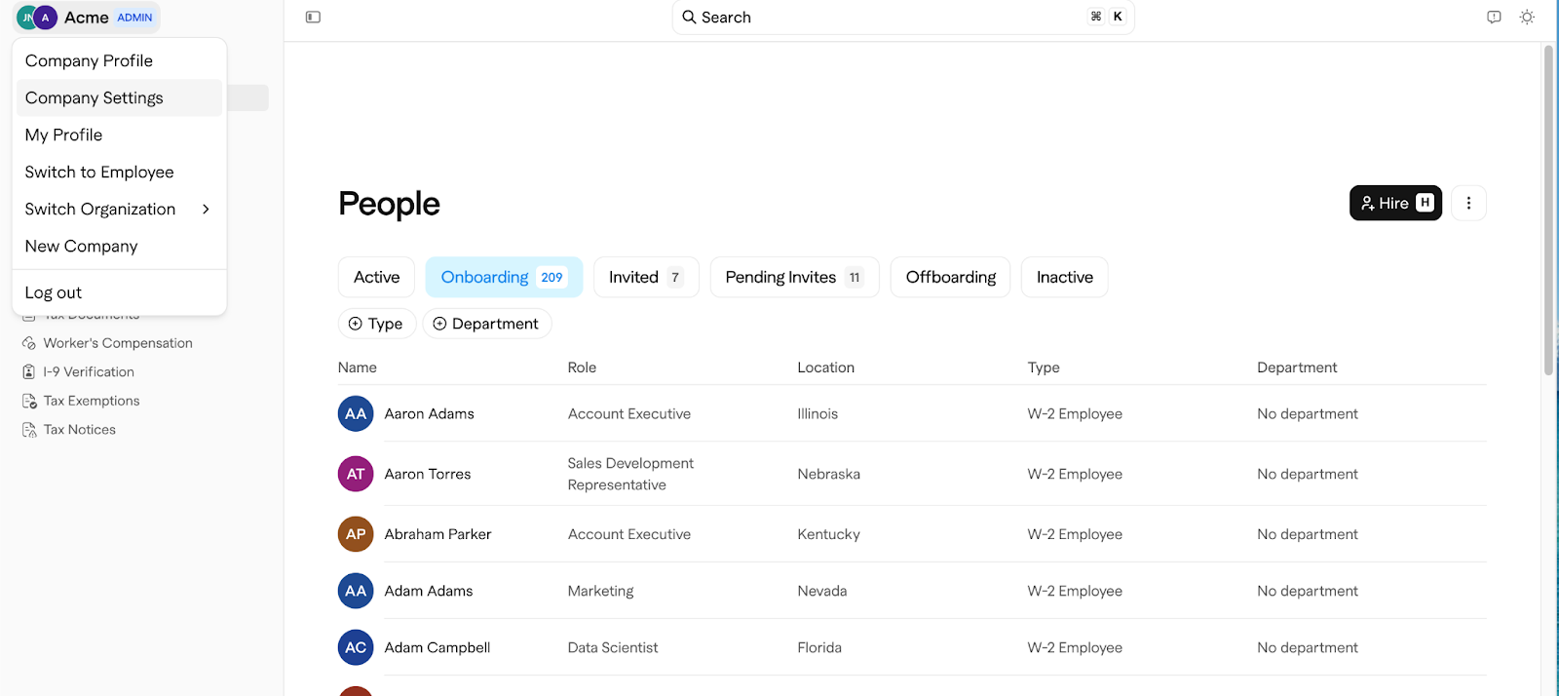Image resolution: width=1559 pixels, height=696 pixels.
Task: Click the People page heading
Action: tap(389, 204)
